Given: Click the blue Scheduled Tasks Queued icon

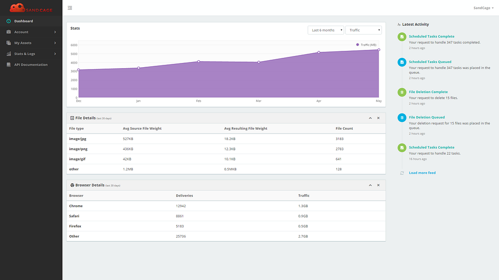Looking at the screenshot, I should coord(402,62).
